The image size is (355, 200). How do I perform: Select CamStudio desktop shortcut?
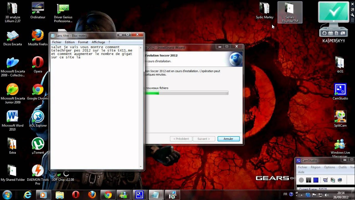point(340,92)
